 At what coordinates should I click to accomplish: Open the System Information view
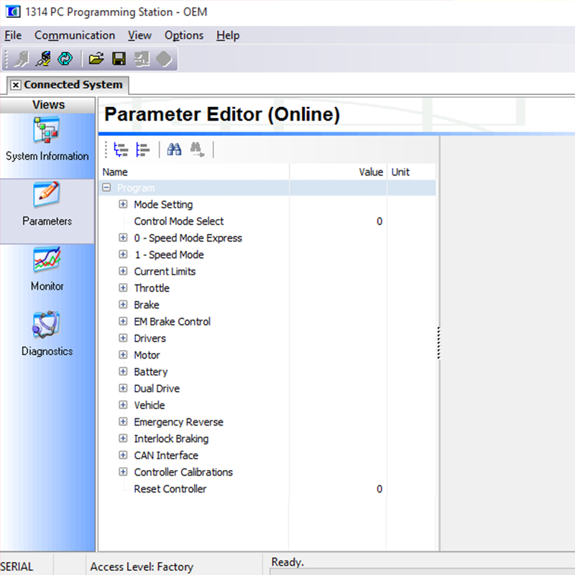coord(47,139)
